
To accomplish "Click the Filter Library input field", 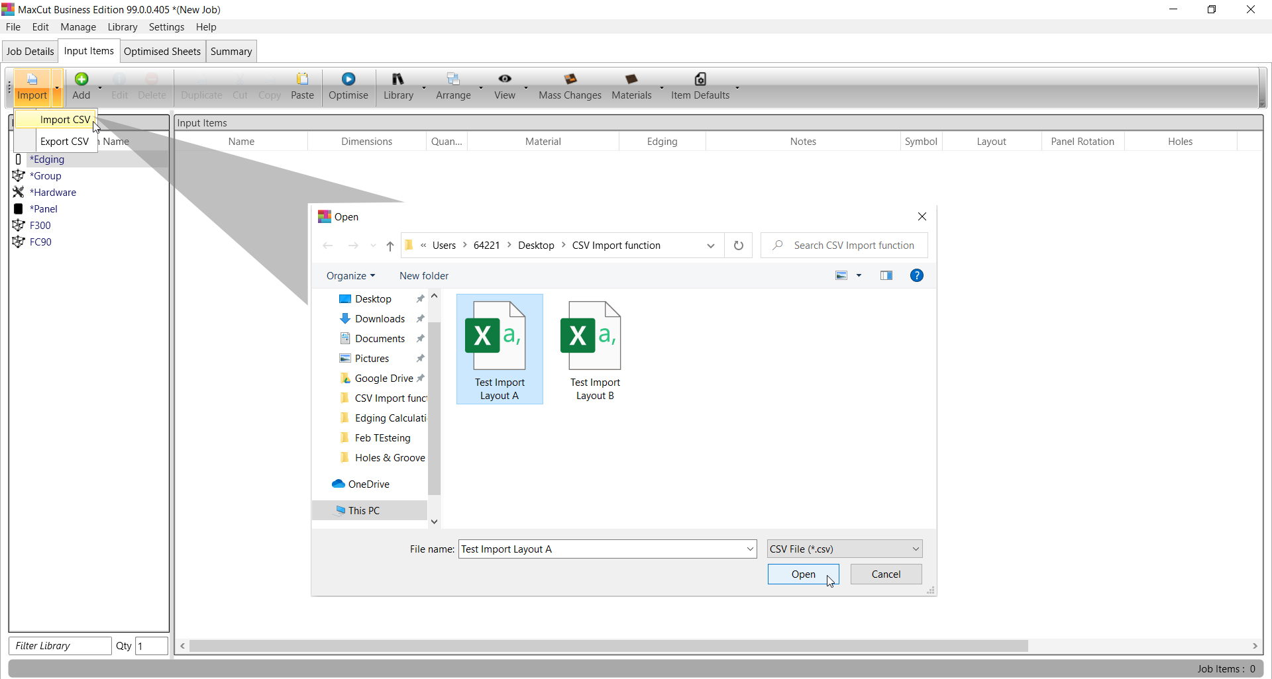I will pos(60,646).
